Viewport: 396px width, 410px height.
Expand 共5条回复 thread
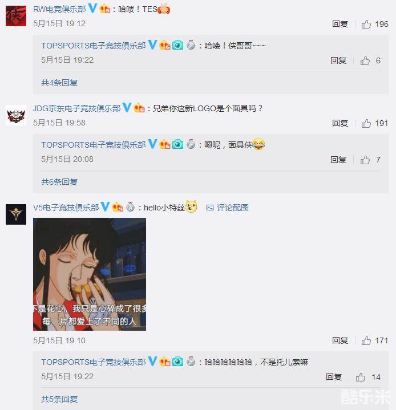[x=59, y=399]
